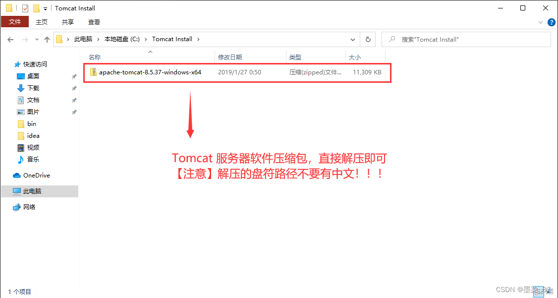Open Customize Quick Access Toolbar dropdown
Viewport: 558px width, 298px height.
click(45, 8)
